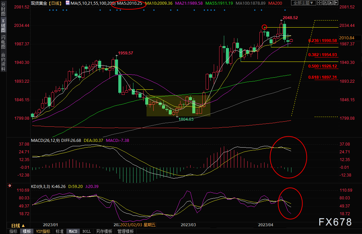
Task: Click the MA55:1911.19 value
Action: coord(219,3)
